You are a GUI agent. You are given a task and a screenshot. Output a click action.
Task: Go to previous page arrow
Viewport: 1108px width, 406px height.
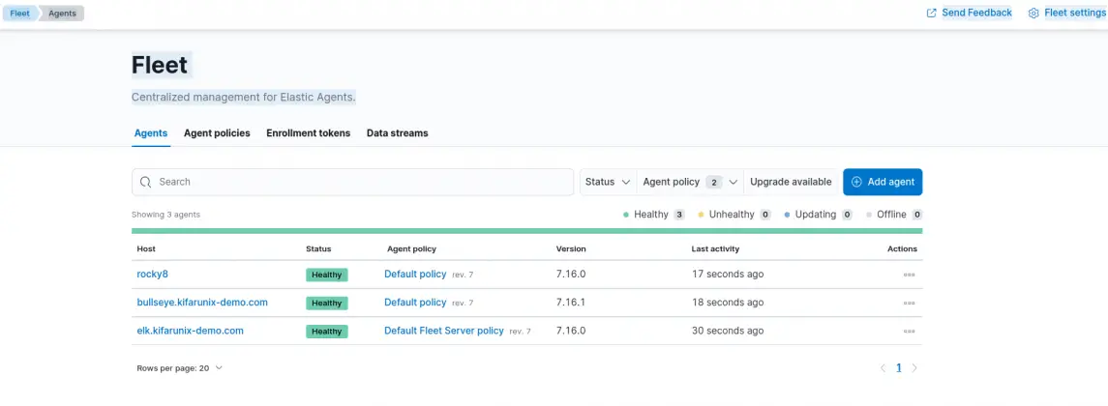883,368
